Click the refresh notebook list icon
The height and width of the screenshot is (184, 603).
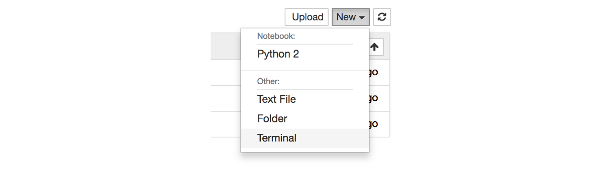(x=382, y=17)
